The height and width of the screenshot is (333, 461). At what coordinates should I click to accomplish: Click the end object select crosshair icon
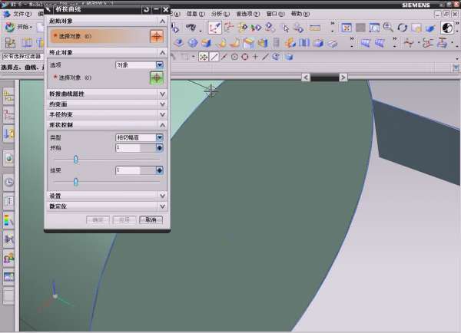tap(157, 77)
